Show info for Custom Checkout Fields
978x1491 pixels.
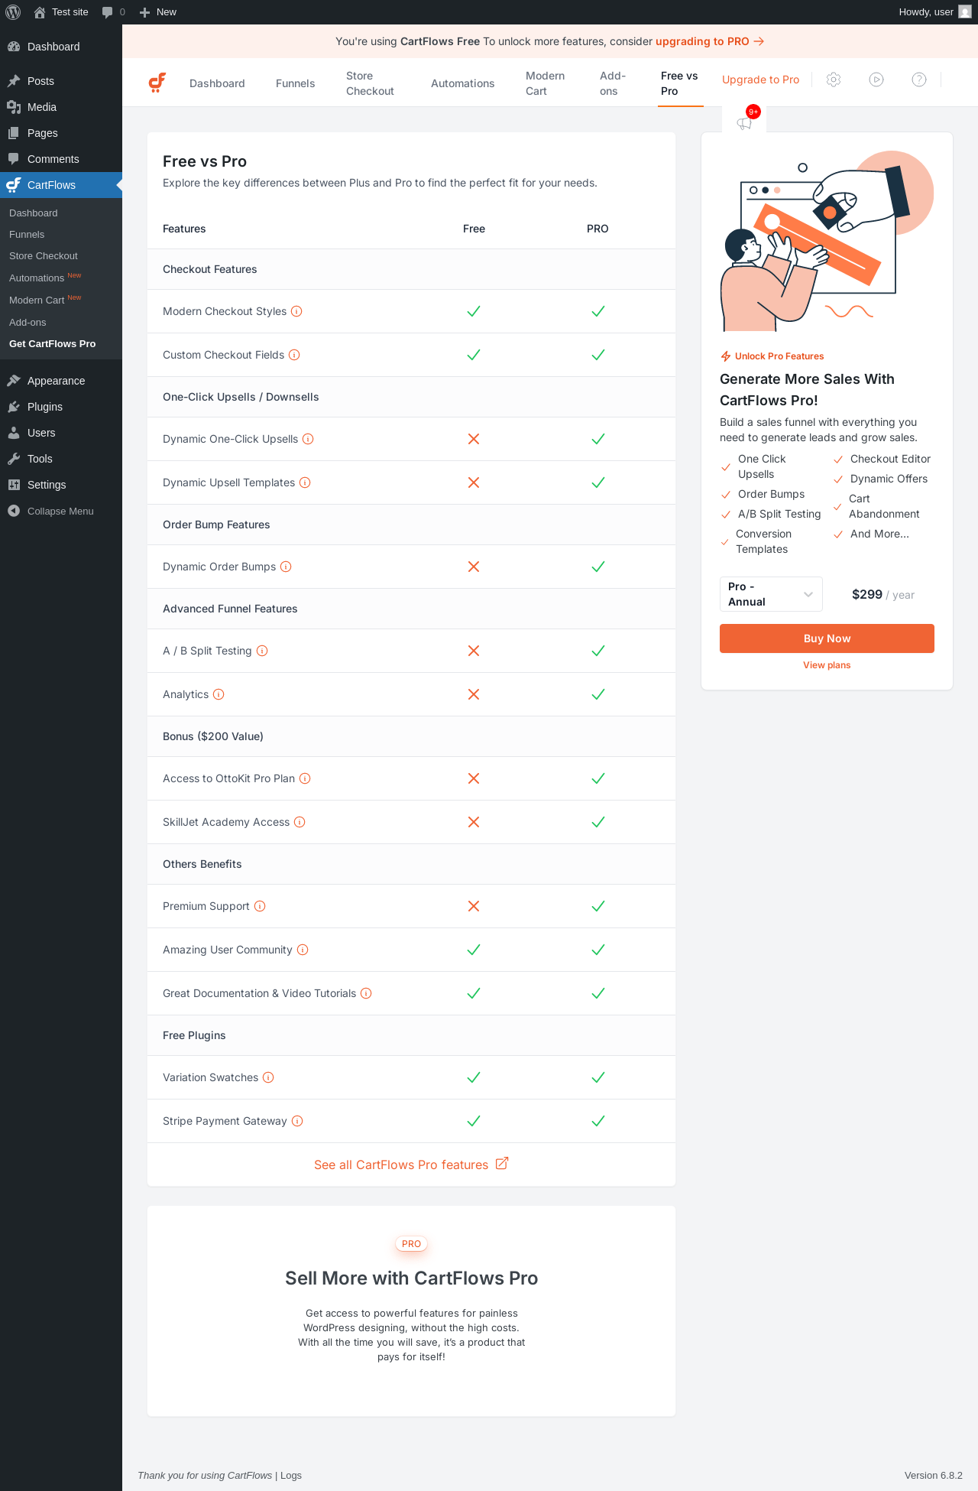coord(294,355)
